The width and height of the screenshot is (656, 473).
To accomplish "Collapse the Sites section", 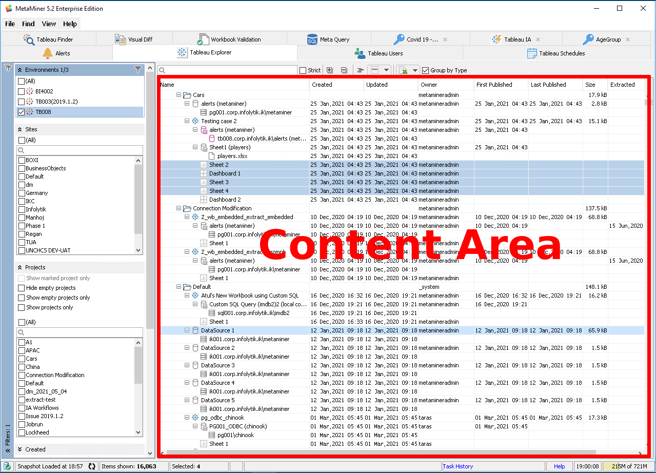I will [x=20, y=130].
